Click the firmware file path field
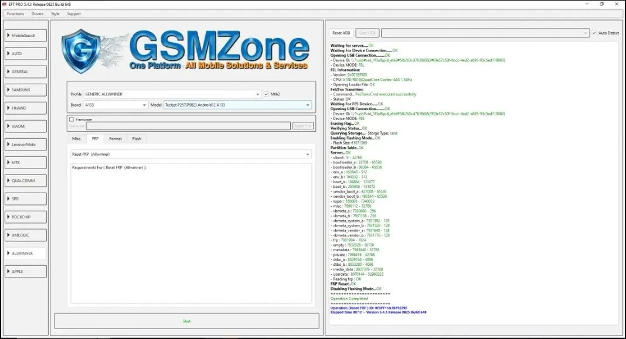Viewport: 626px width, 339px height. pos(188,126)
